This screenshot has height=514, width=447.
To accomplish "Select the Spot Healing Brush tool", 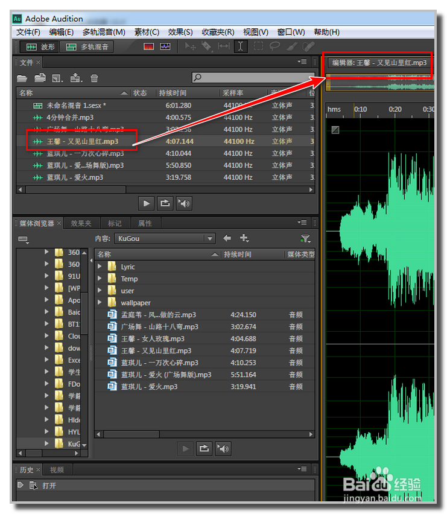I will coord(308,46).
